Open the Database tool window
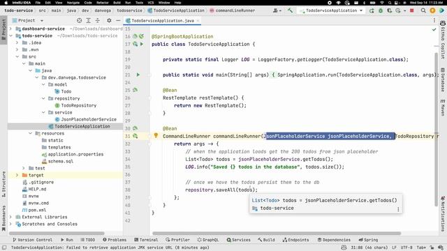This screenshot has height=251, width=447. [x=443, y=79]
